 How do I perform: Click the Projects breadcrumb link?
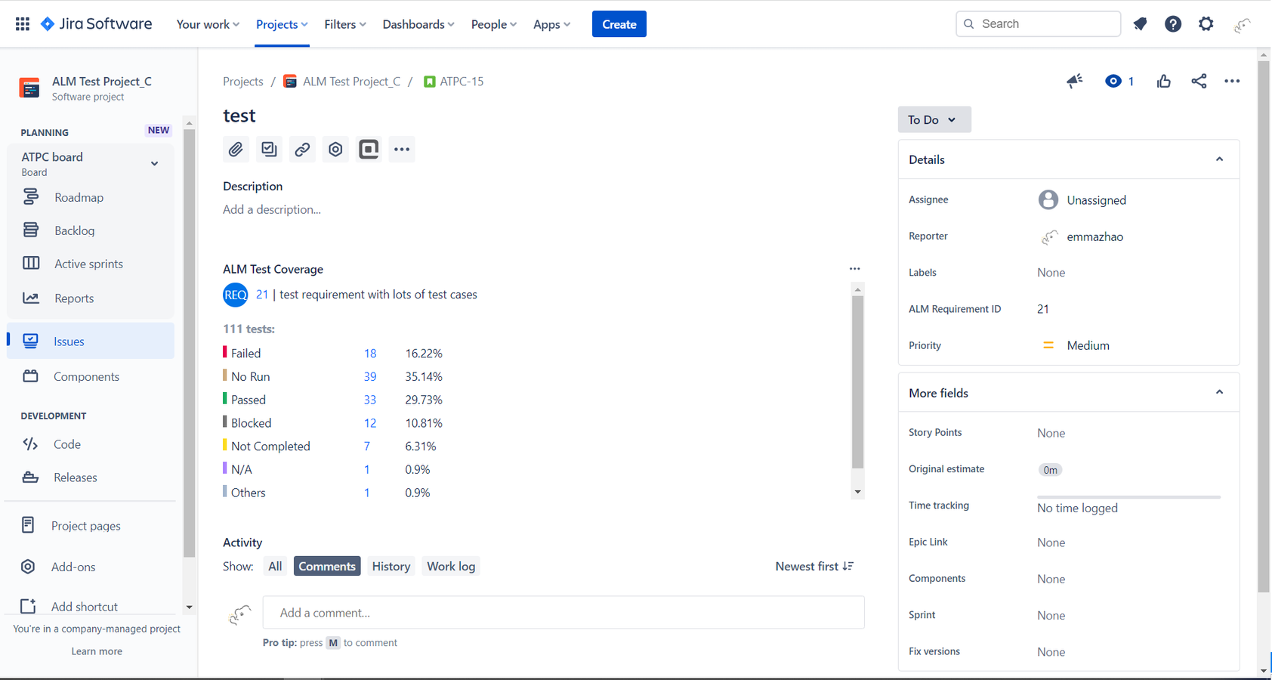click(x=243, y=82)
